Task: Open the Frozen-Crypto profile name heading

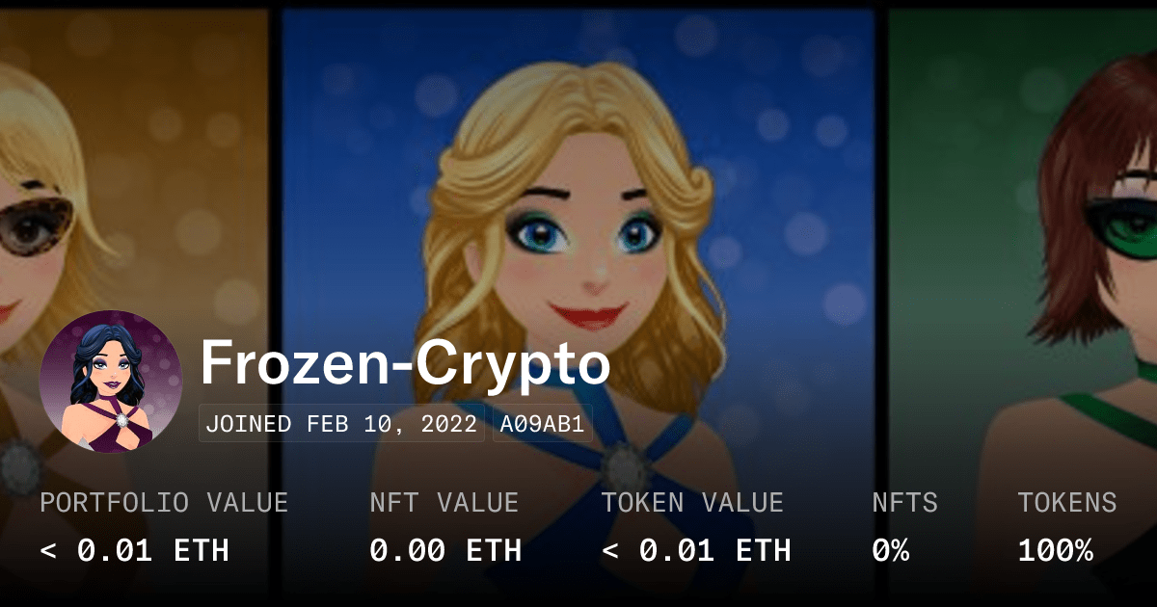Action: pyautogui.click(x=405, y=366)
